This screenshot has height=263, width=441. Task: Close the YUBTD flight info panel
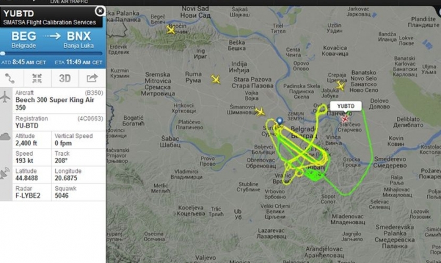[x=100, y=11]
